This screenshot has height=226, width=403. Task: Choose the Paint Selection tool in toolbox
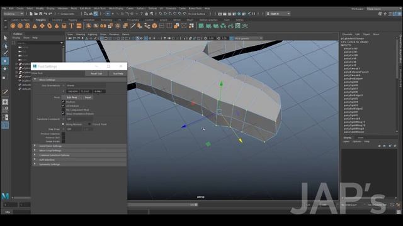[x=5, y=53]
